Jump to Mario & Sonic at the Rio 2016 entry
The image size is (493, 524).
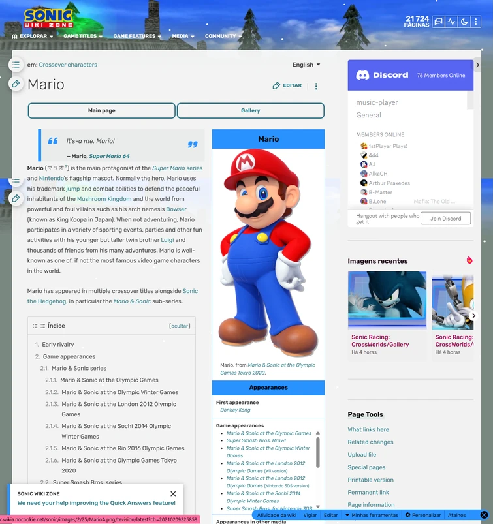tap(123, 448)
